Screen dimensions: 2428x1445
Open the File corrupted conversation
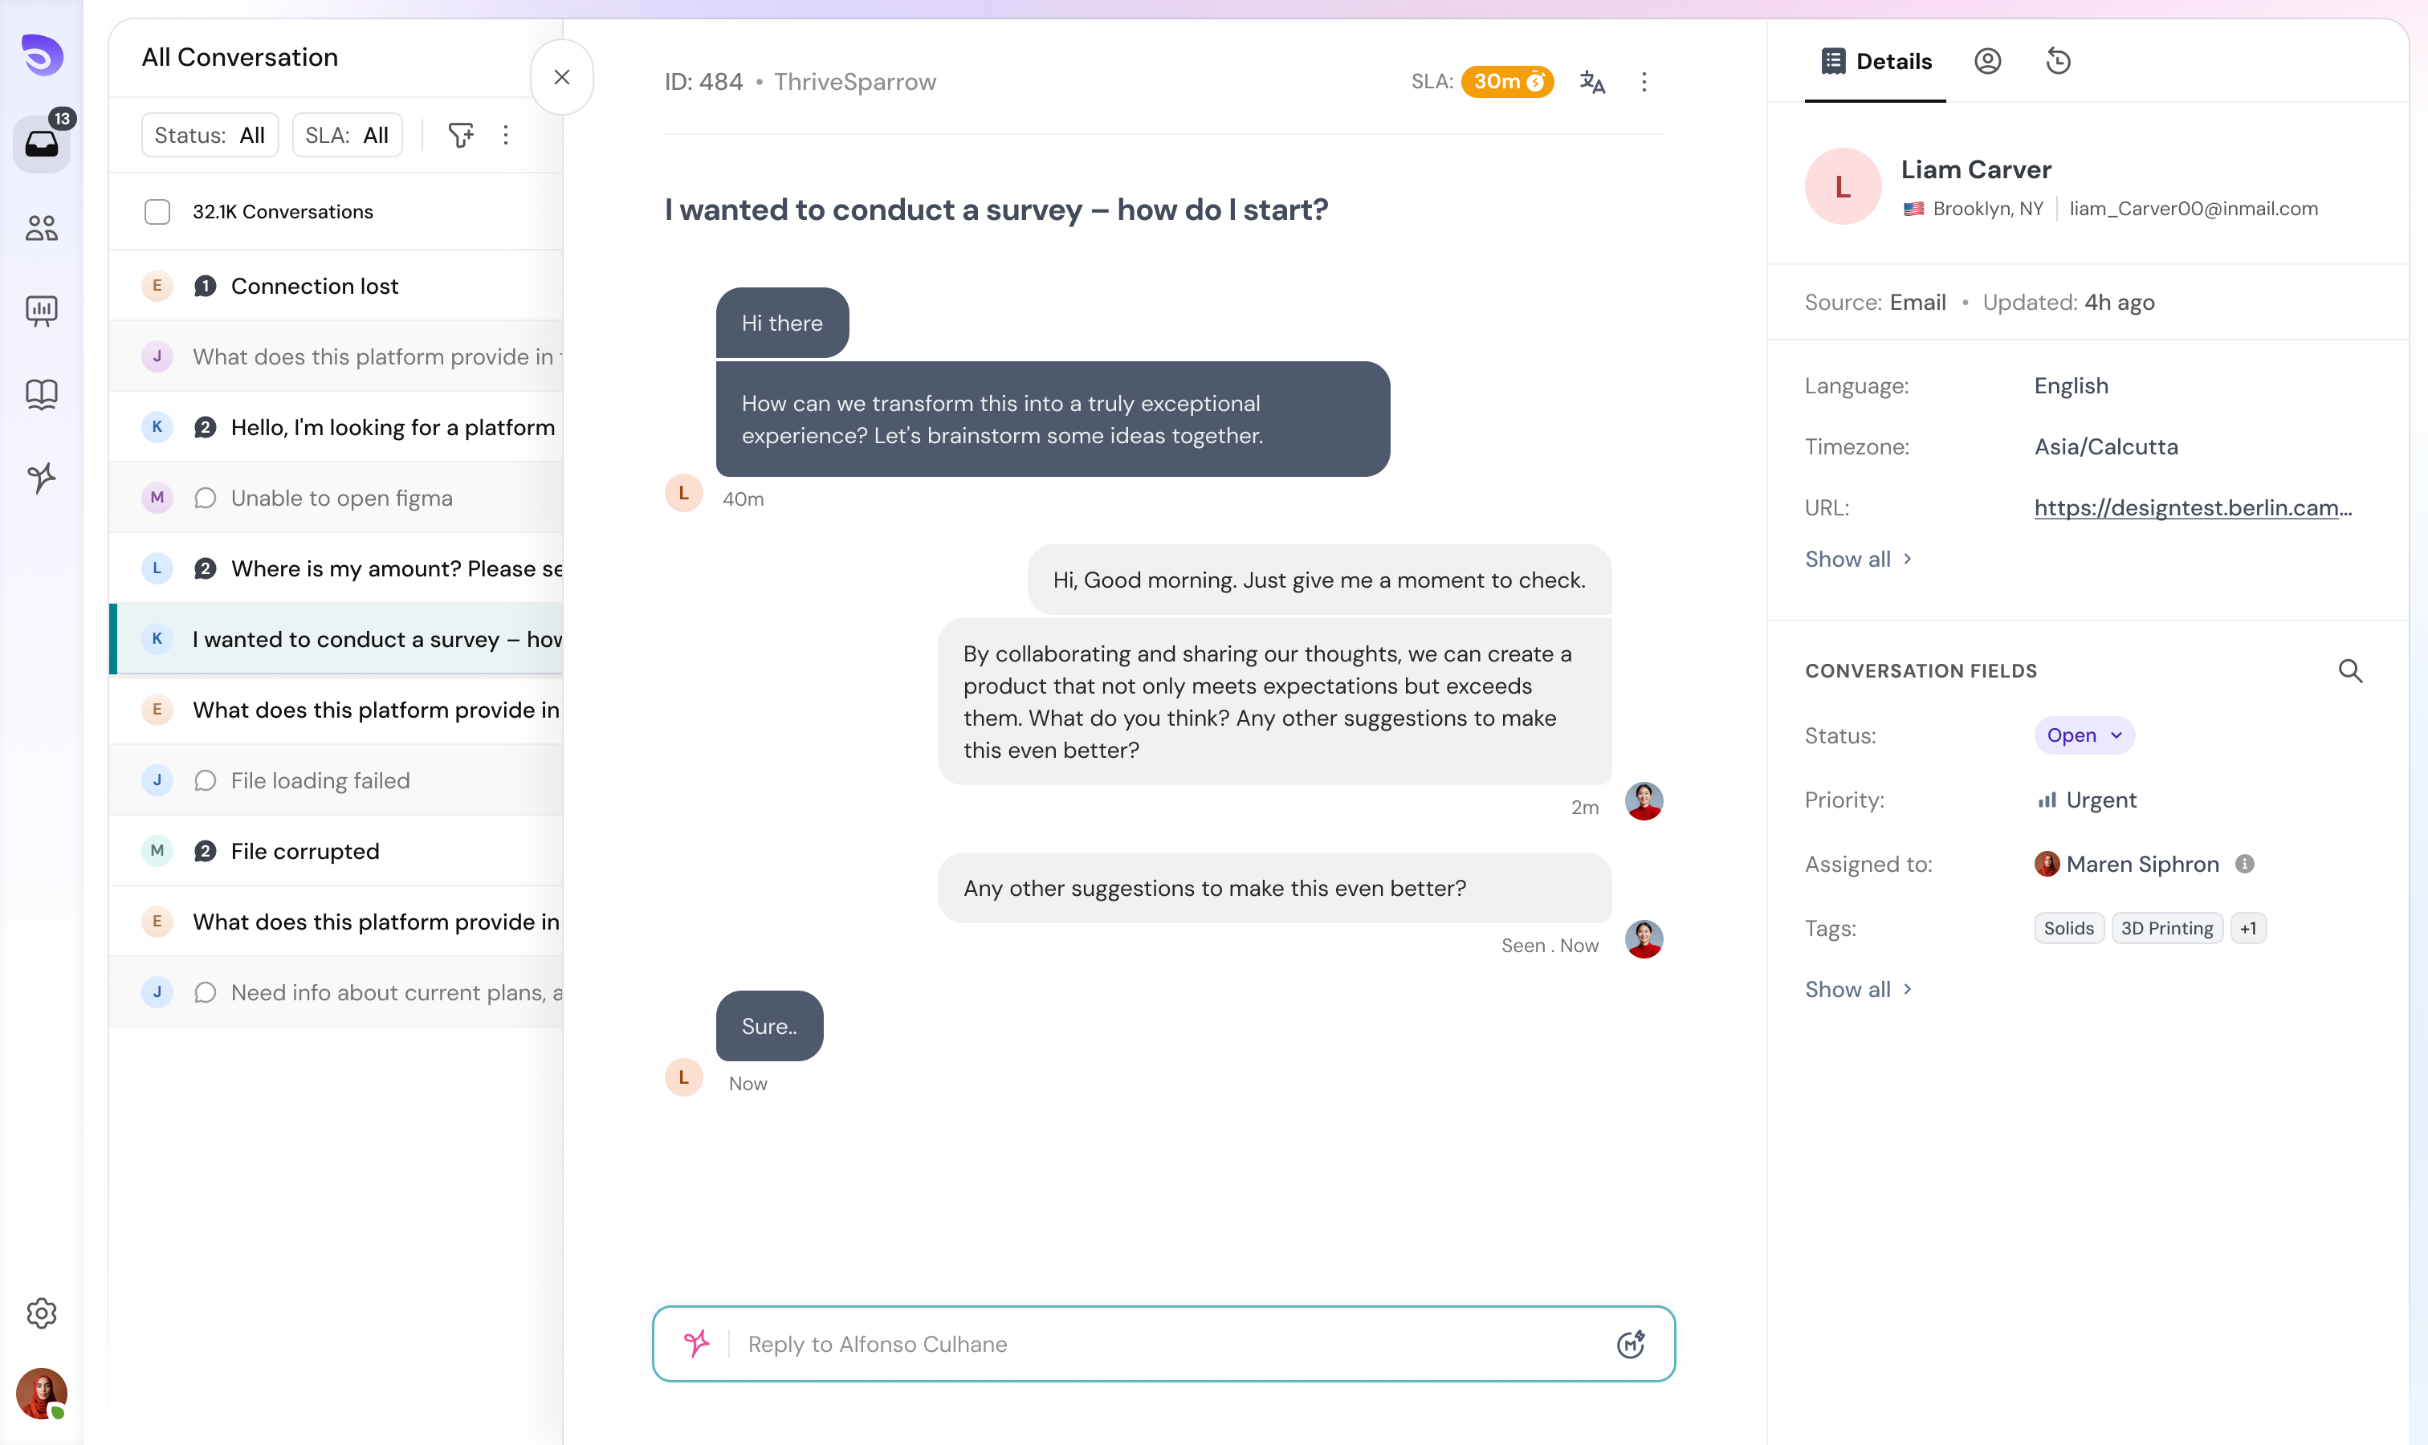pyautogui.click(x=305, y=851)
